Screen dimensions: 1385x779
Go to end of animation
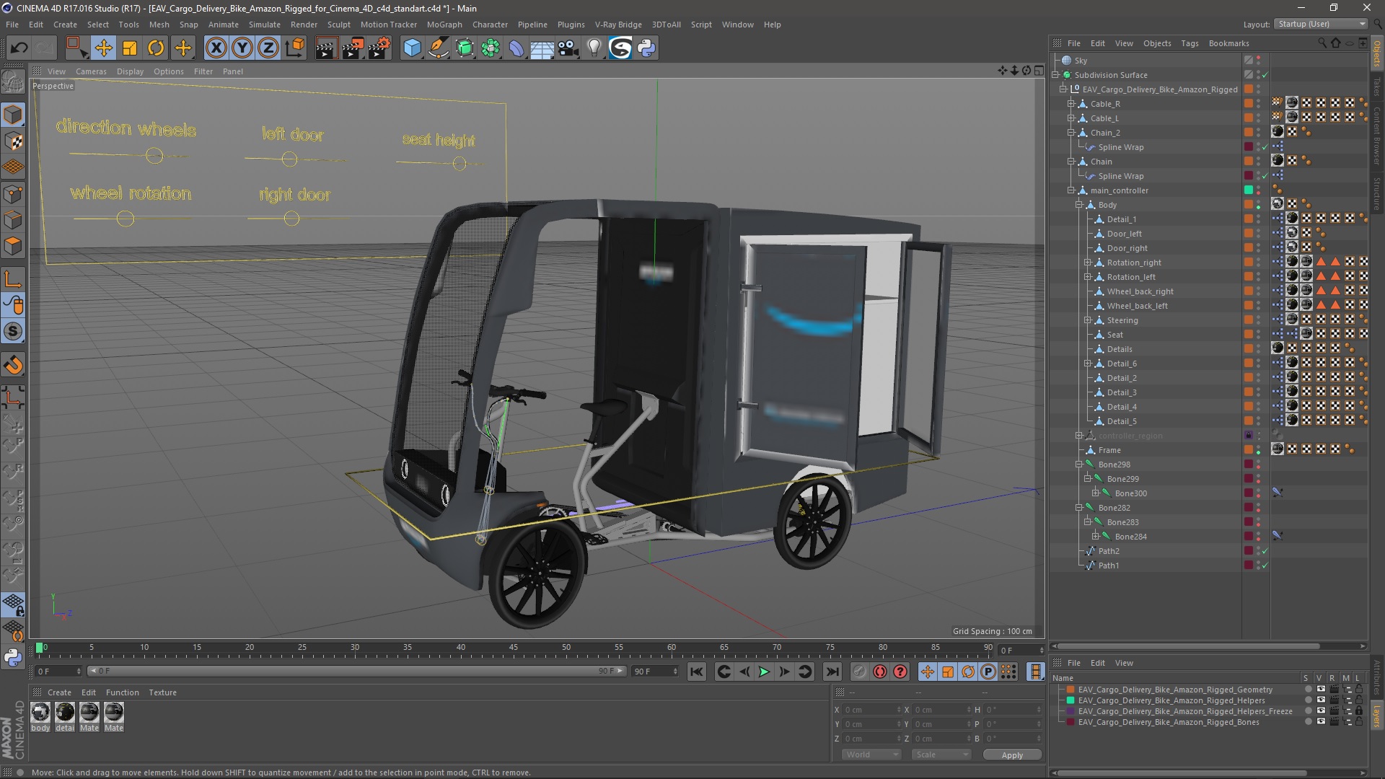tap(832, 672)
